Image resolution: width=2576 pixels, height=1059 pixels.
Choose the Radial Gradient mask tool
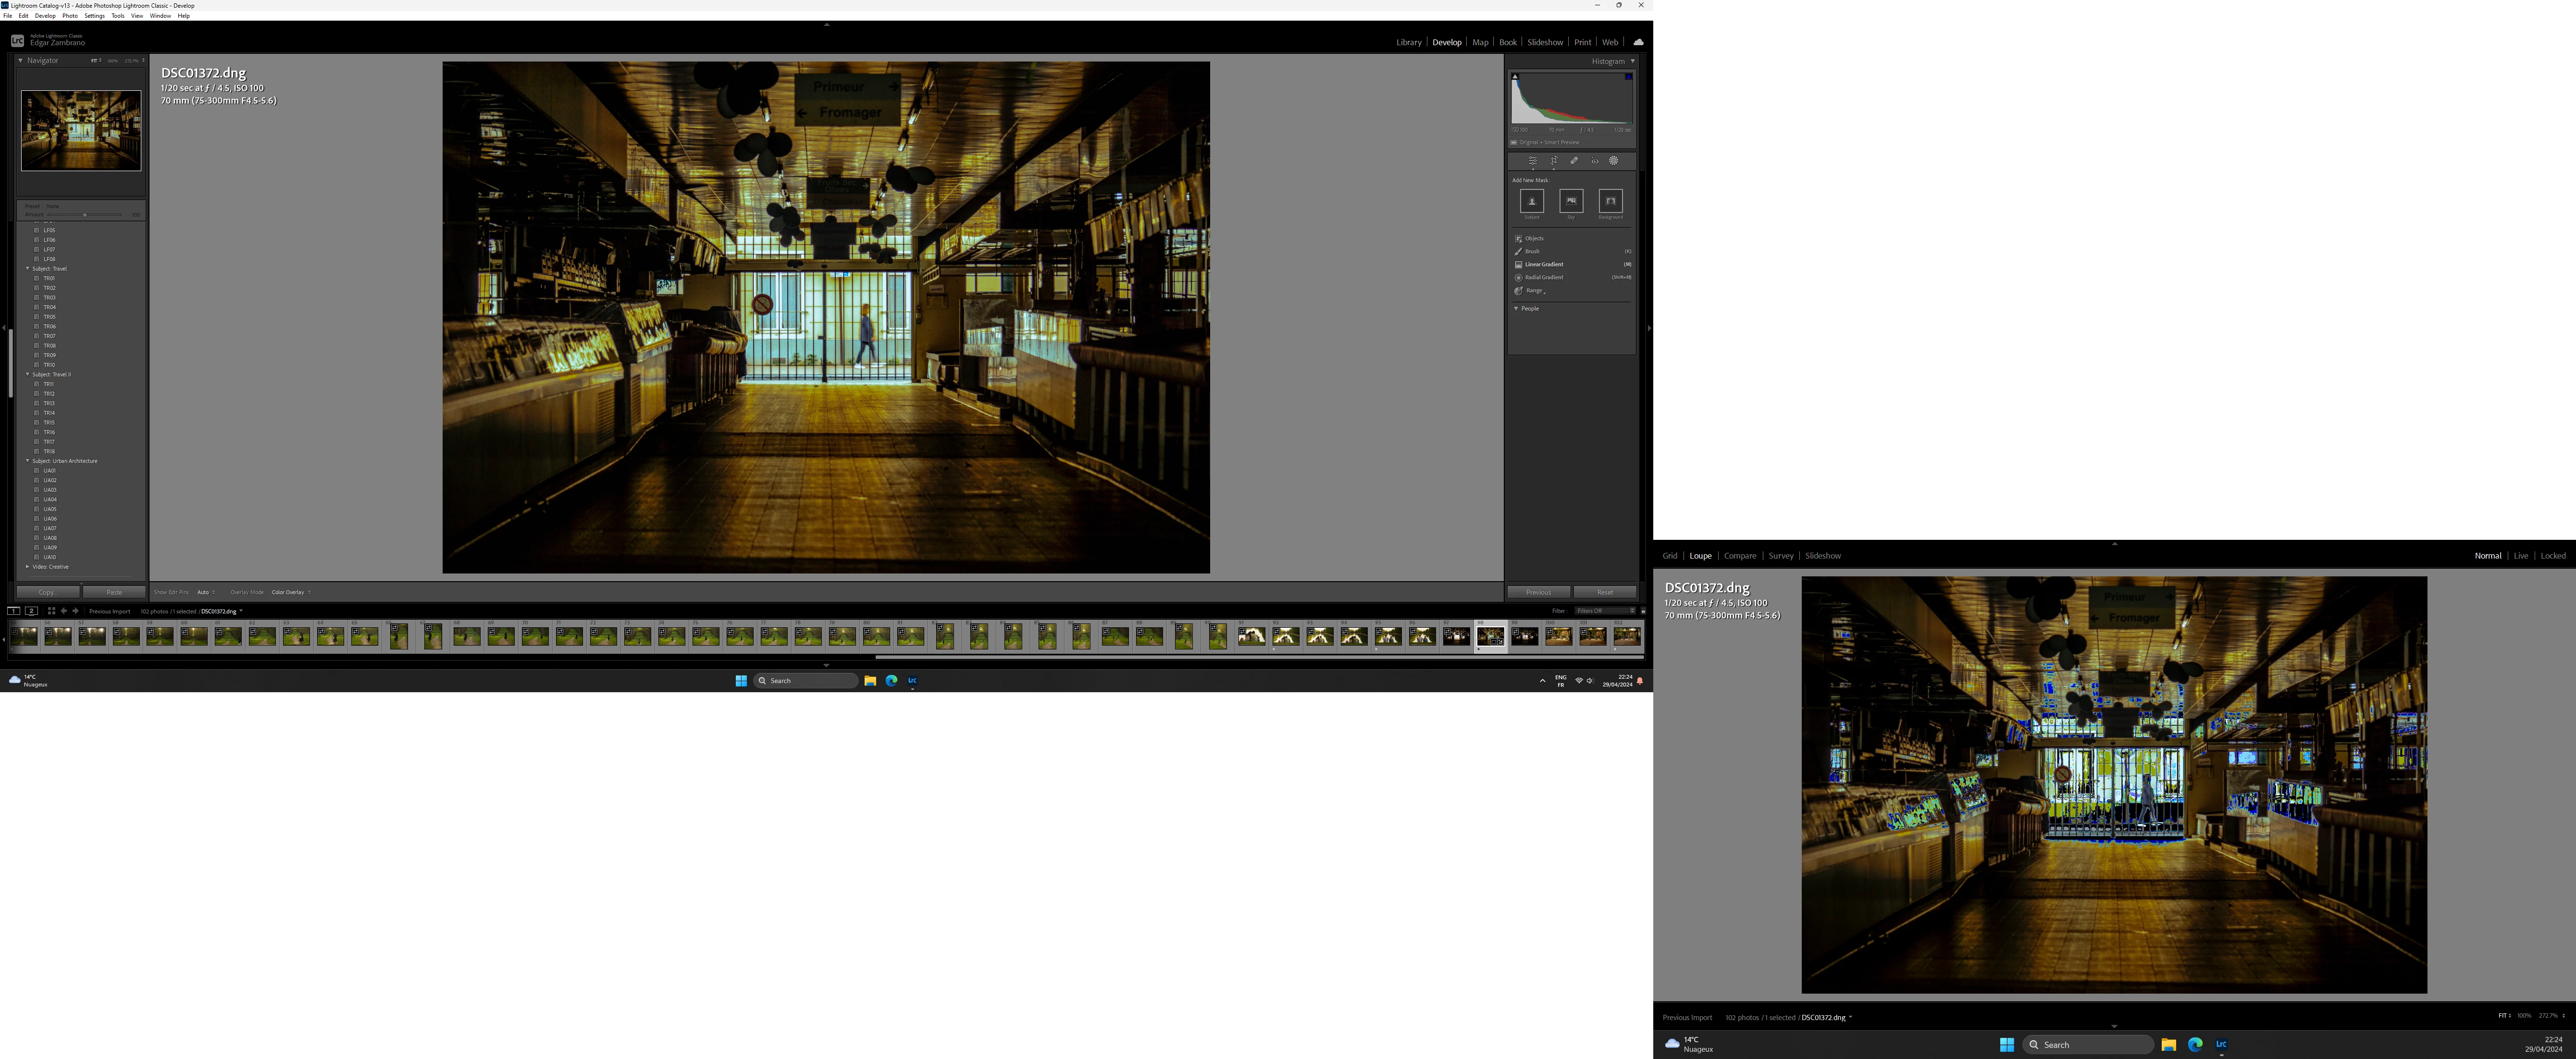click(x=1543, y=277)
